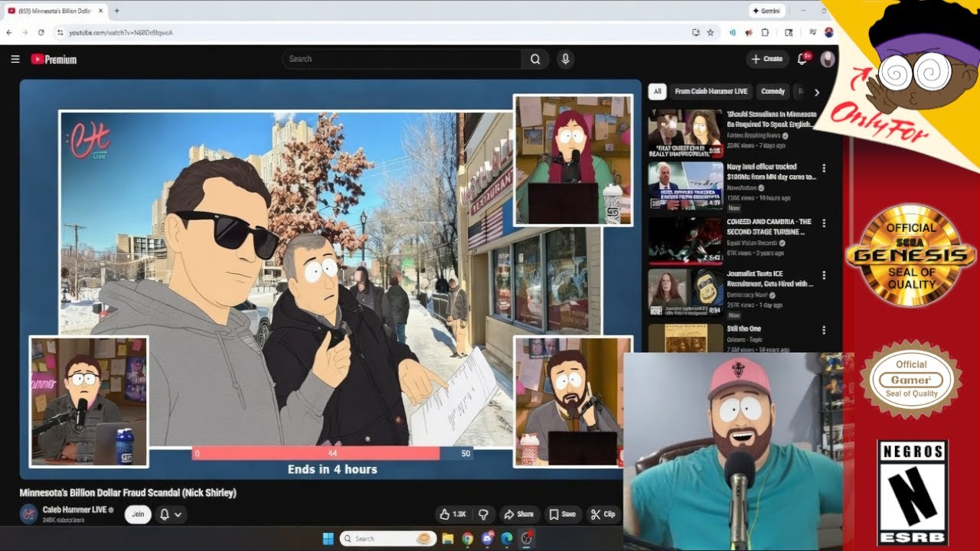This screenshot has width=980, height=551.
Task: Show more filter chips with right chevron
Action: (817, 92)
